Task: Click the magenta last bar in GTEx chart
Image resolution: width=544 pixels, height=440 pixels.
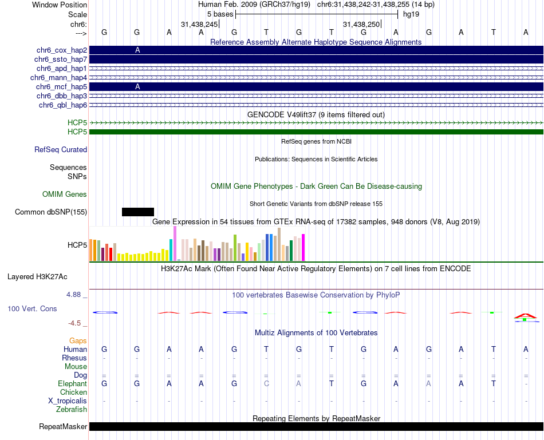Action: (x=303, y=248)
